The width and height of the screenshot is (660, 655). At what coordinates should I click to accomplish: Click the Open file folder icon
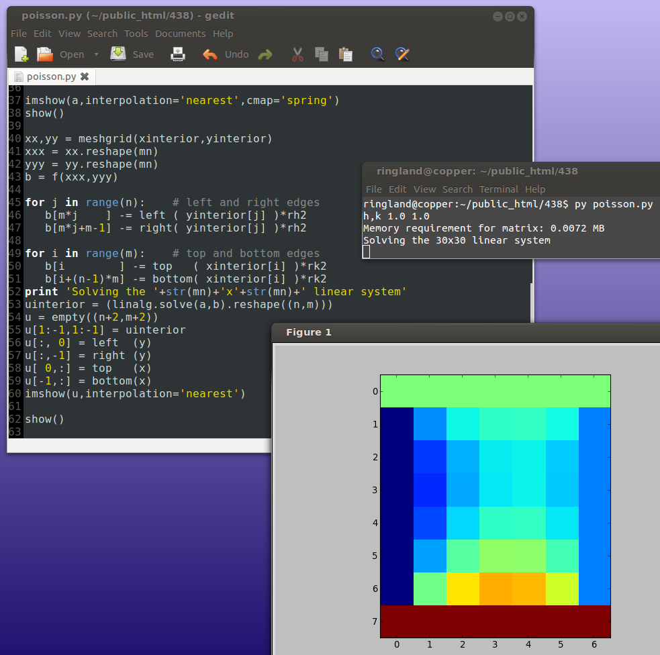44,54
